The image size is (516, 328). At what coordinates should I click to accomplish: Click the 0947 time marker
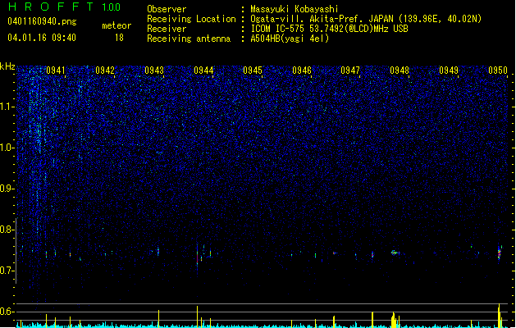350,71
